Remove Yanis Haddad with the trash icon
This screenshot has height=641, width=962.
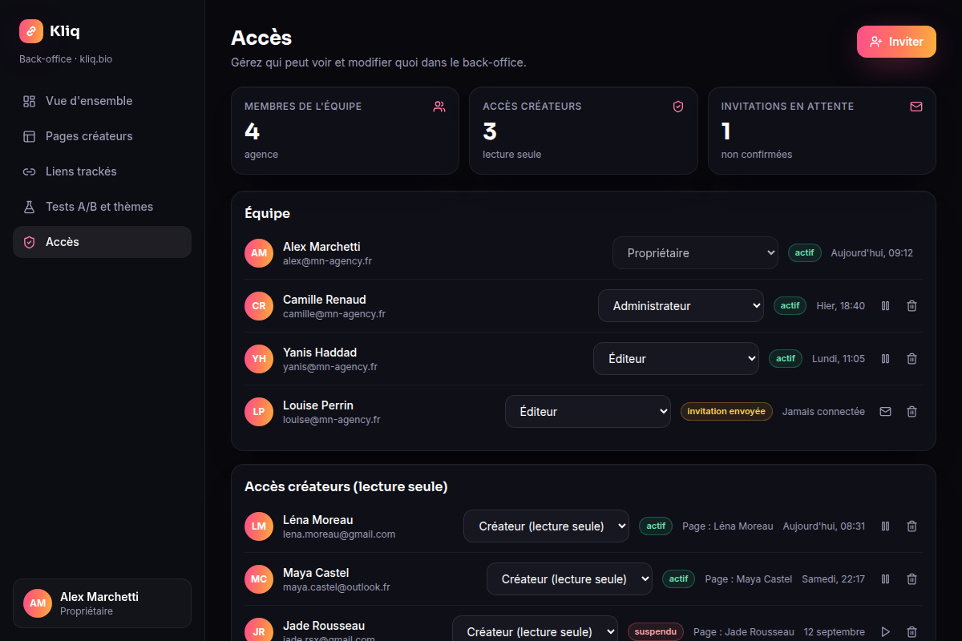point(911,358)
